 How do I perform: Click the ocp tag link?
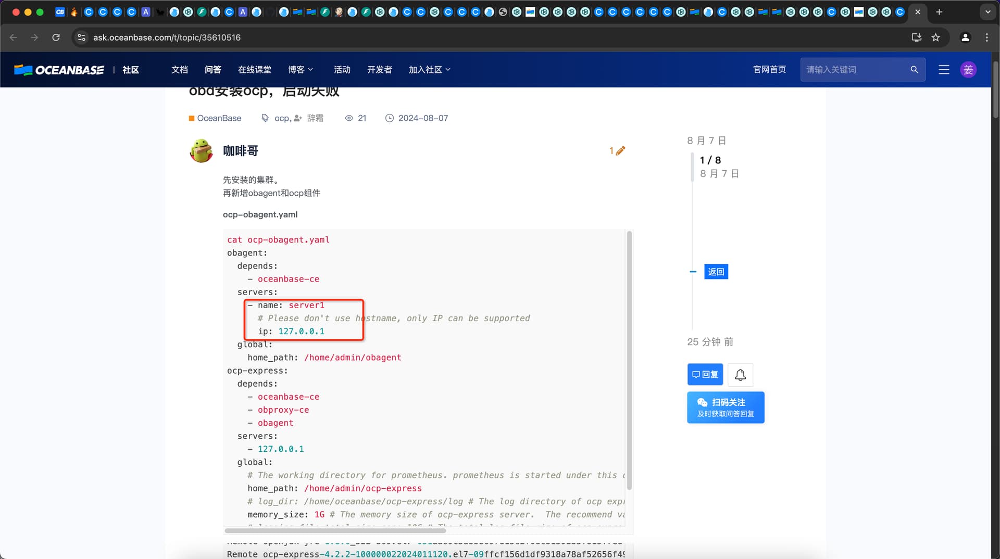pos(282,118)
